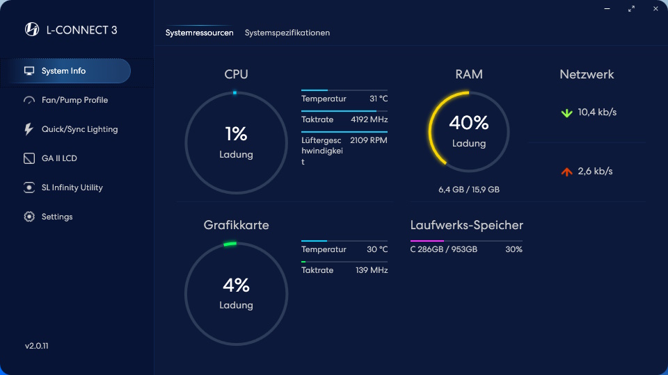
Task: Select the Systemressourcen tab
Action: point(200,33)
